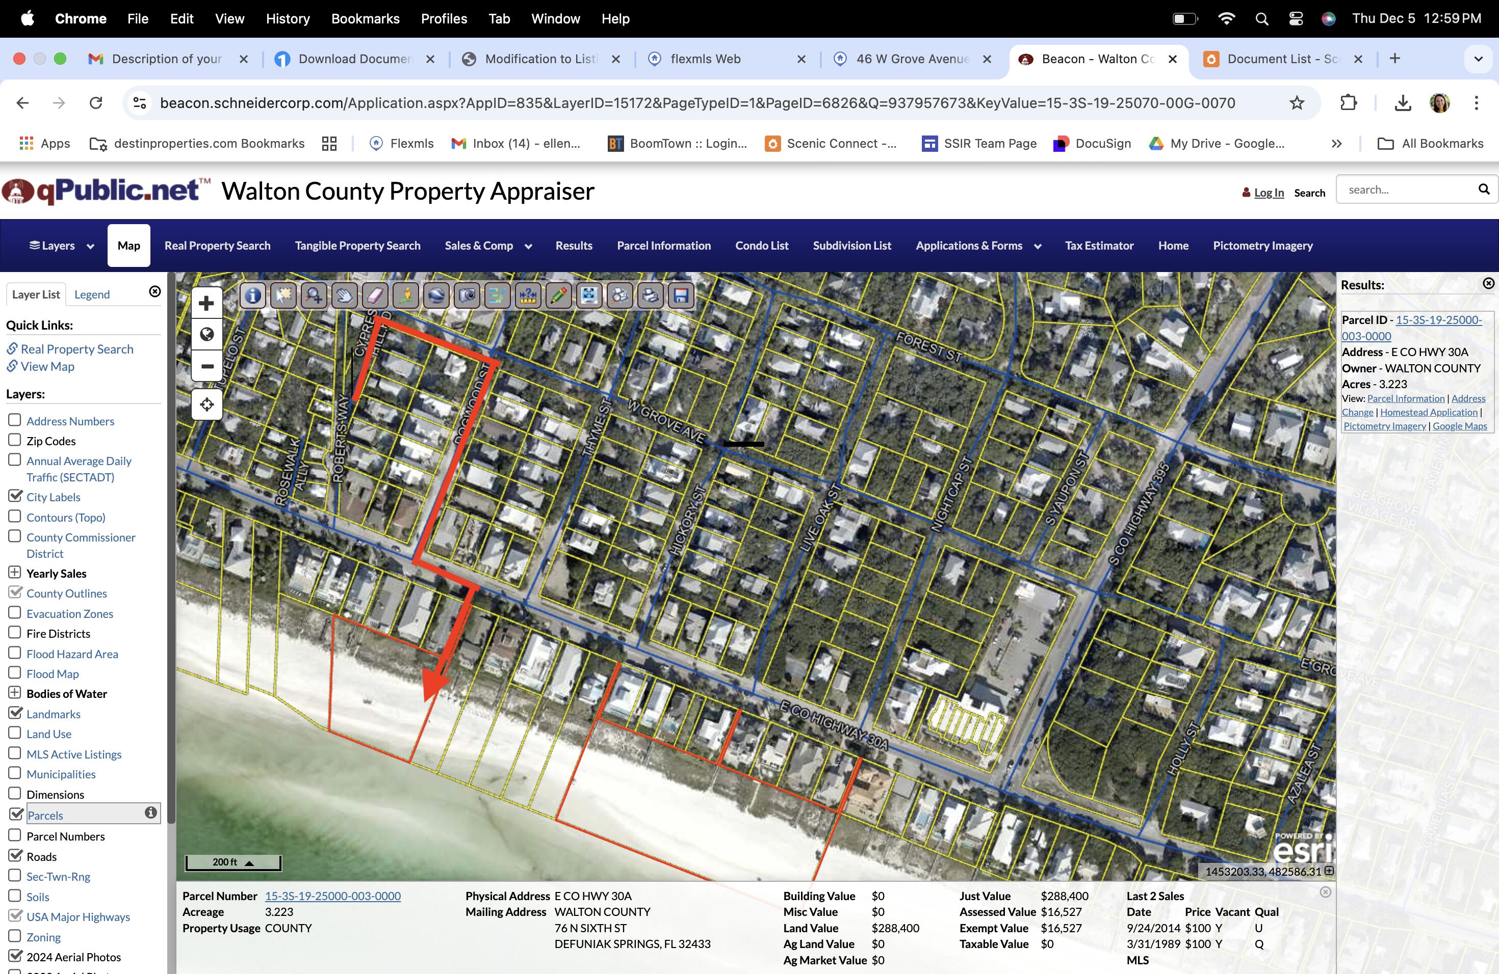Click the identify/info tool icon

tap(253, 295)
